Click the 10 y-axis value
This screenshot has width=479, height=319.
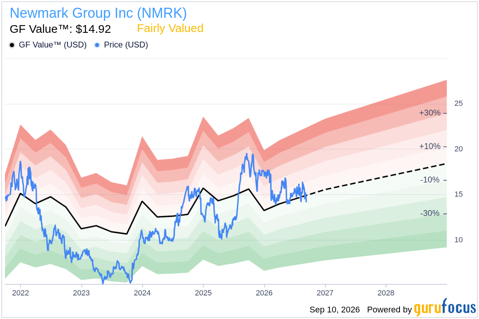459,240
